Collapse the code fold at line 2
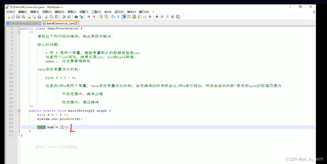Image resolution: width=327 pixels, height=164 pixels. [x=19, y=32]
